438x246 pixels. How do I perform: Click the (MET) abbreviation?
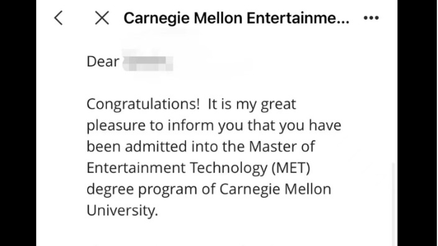[291, 168]
